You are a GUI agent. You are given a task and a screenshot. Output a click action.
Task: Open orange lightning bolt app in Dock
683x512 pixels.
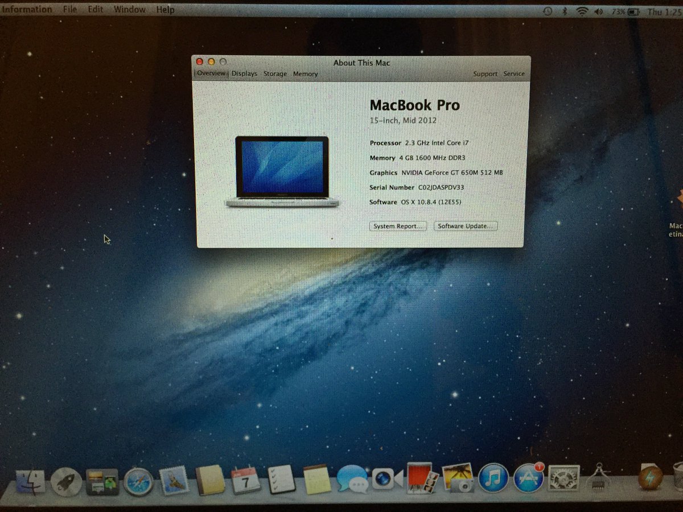point(650,477)
